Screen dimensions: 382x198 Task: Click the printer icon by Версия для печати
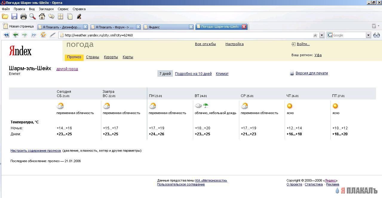[292, 73]
